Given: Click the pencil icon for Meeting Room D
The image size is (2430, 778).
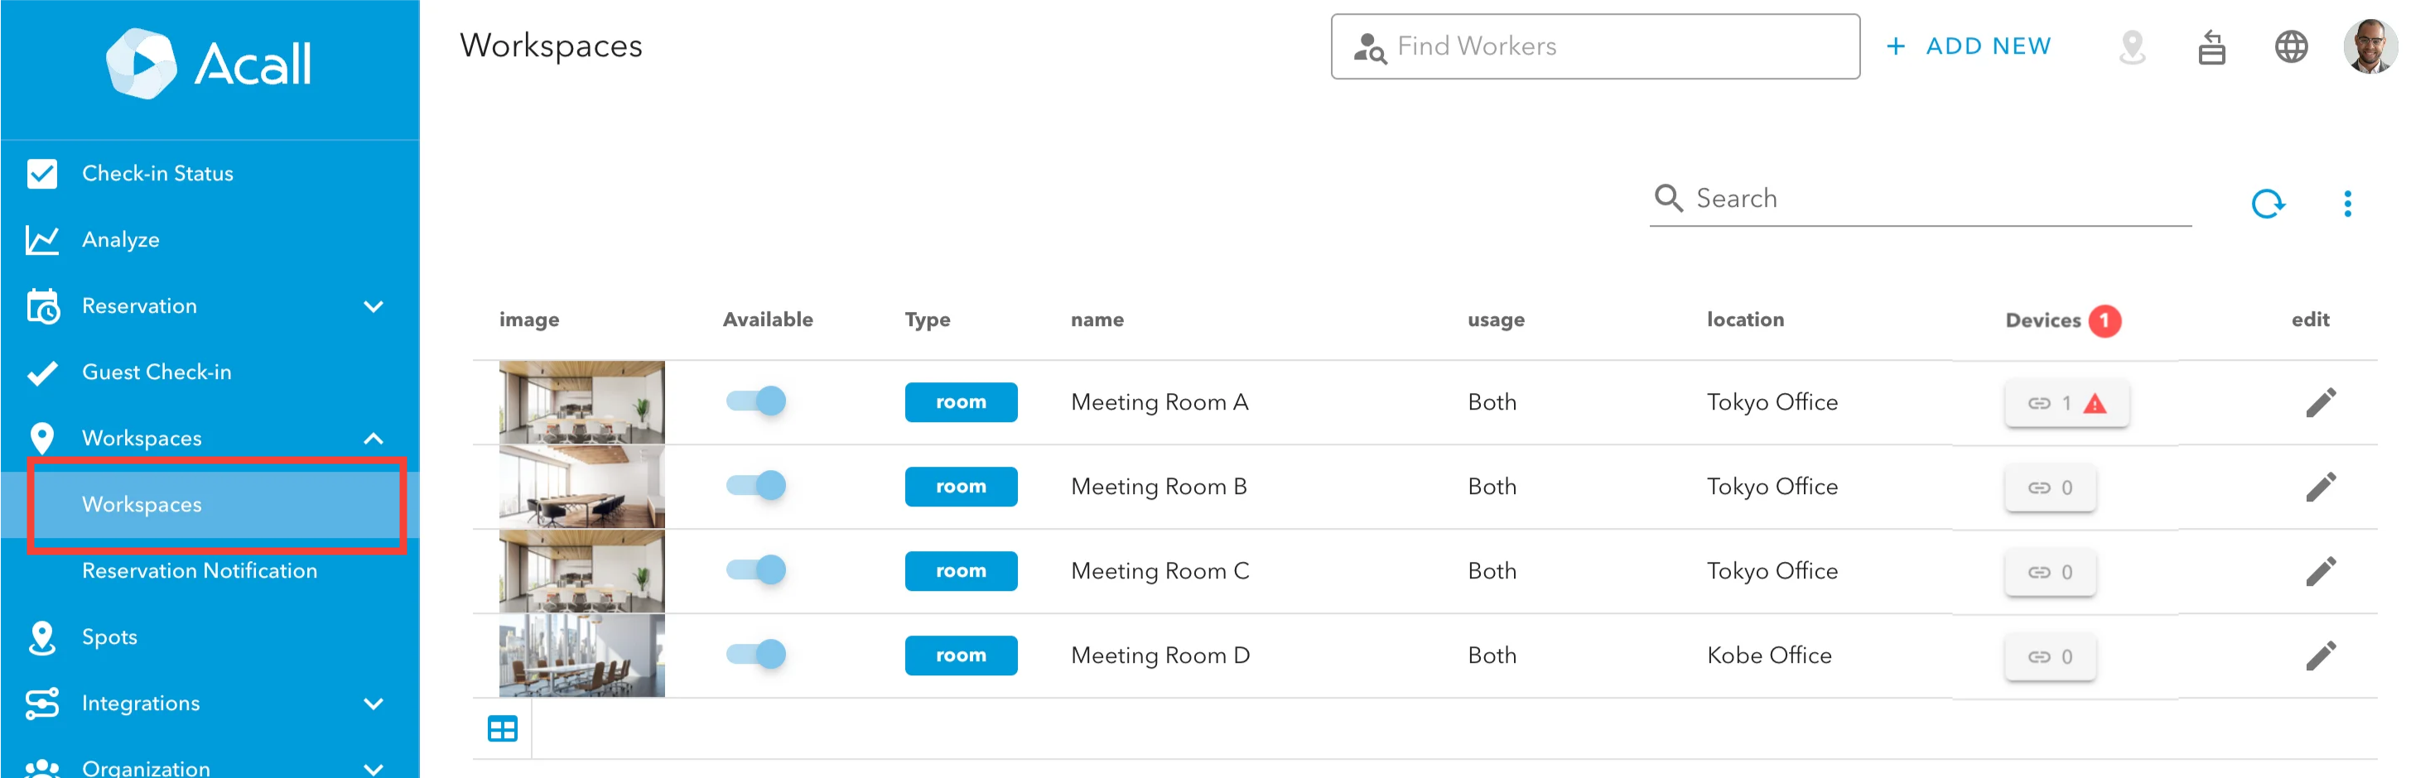Looking at the screenshot, I should tap(2321, 656).
